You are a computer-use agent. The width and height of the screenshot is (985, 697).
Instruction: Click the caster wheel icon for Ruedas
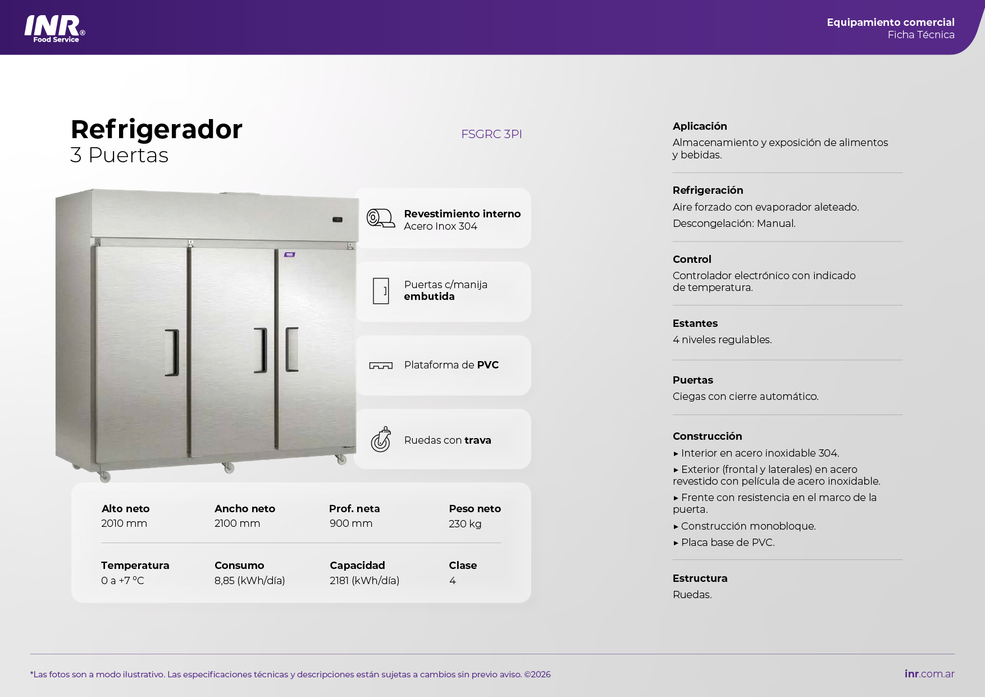[x=381, y=439]
